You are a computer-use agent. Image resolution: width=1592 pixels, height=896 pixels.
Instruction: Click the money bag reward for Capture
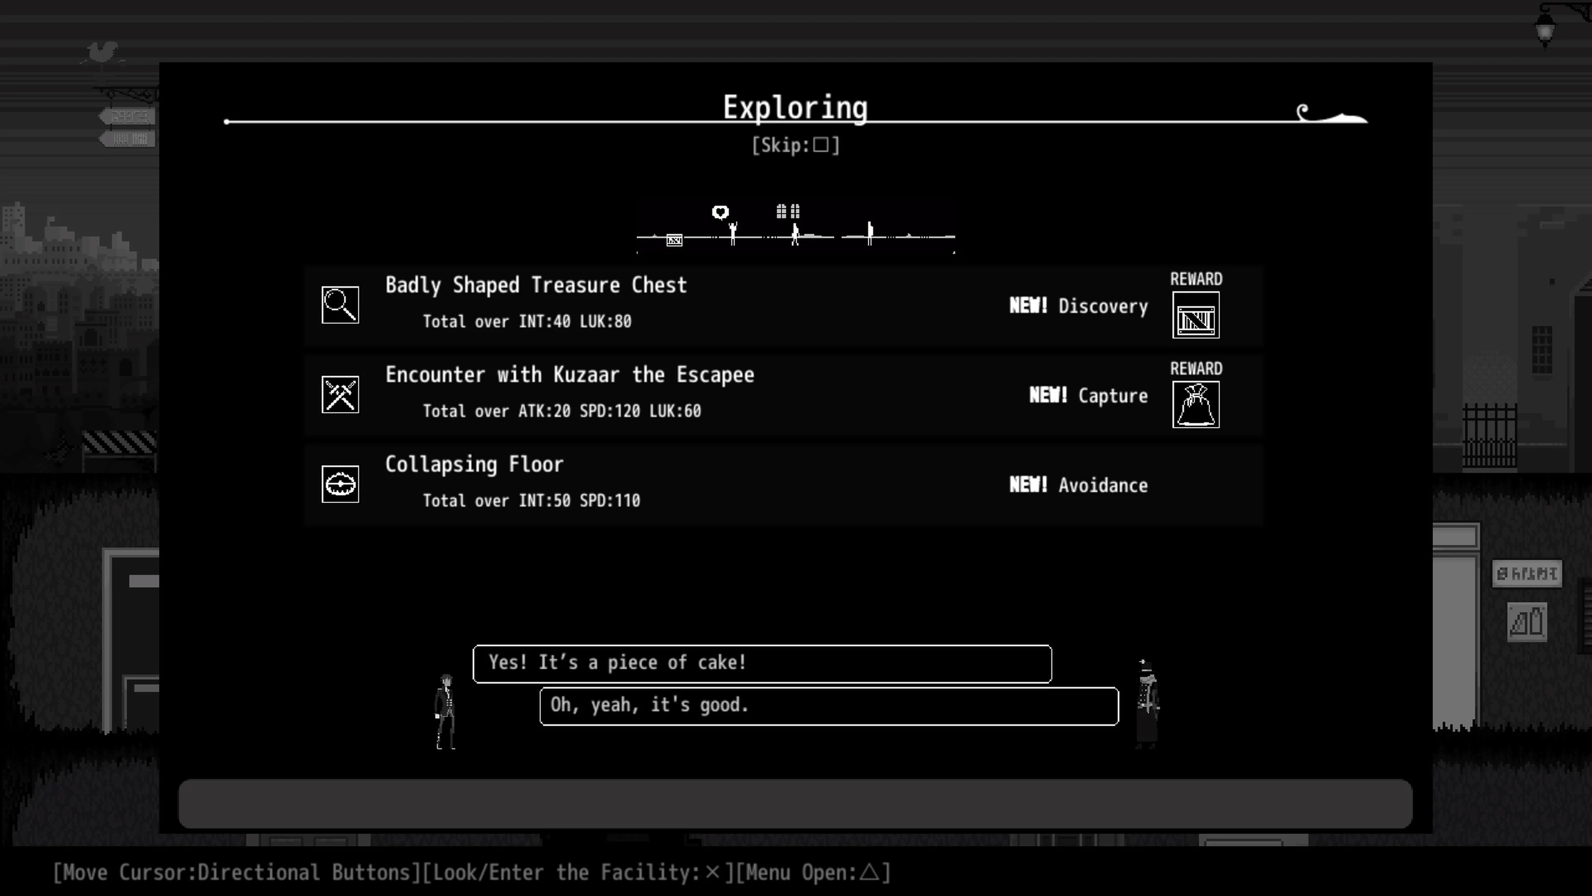pyautogui.click(x=1196, y=405)
